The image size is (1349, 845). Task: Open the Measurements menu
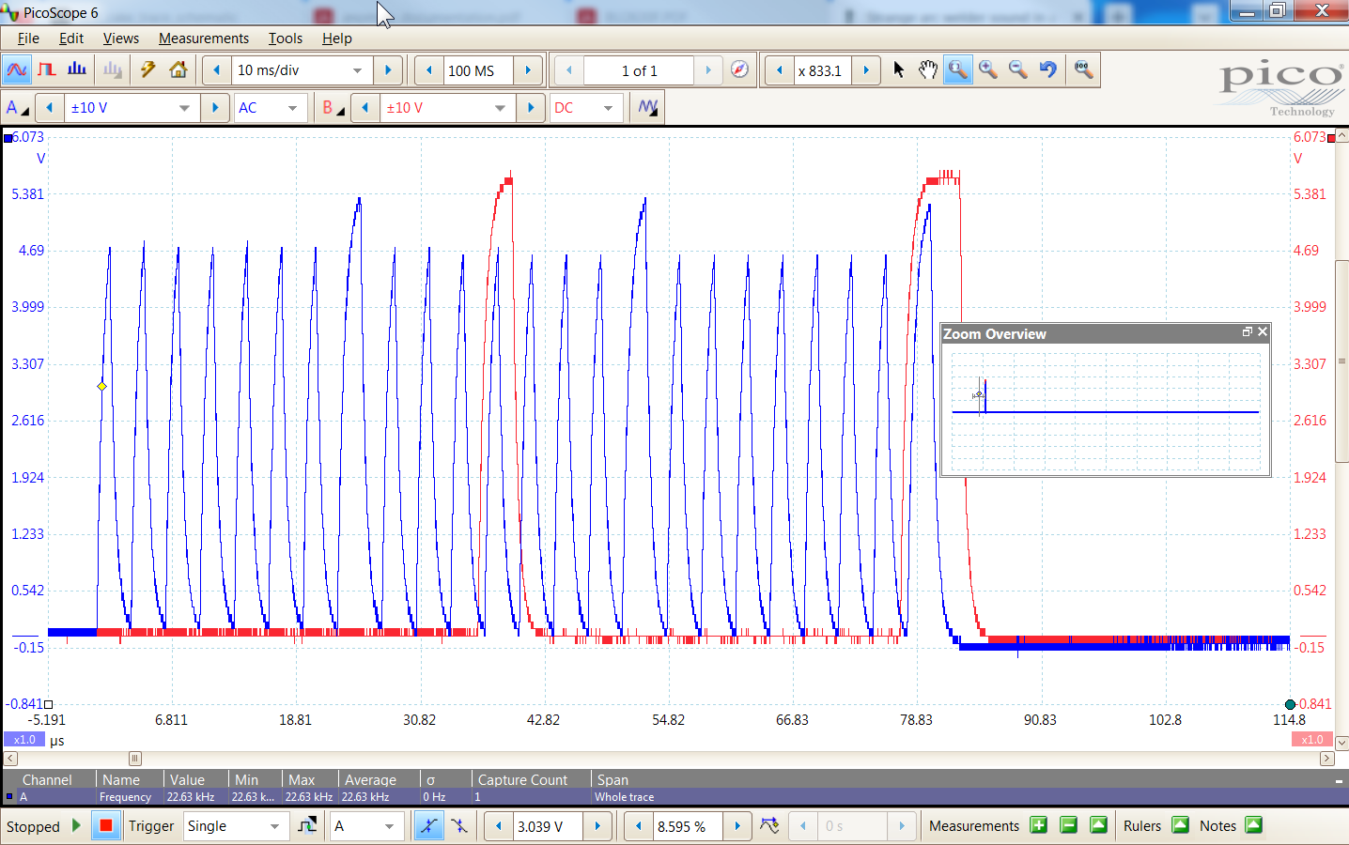pyautogui.click(x=204, y=38)
